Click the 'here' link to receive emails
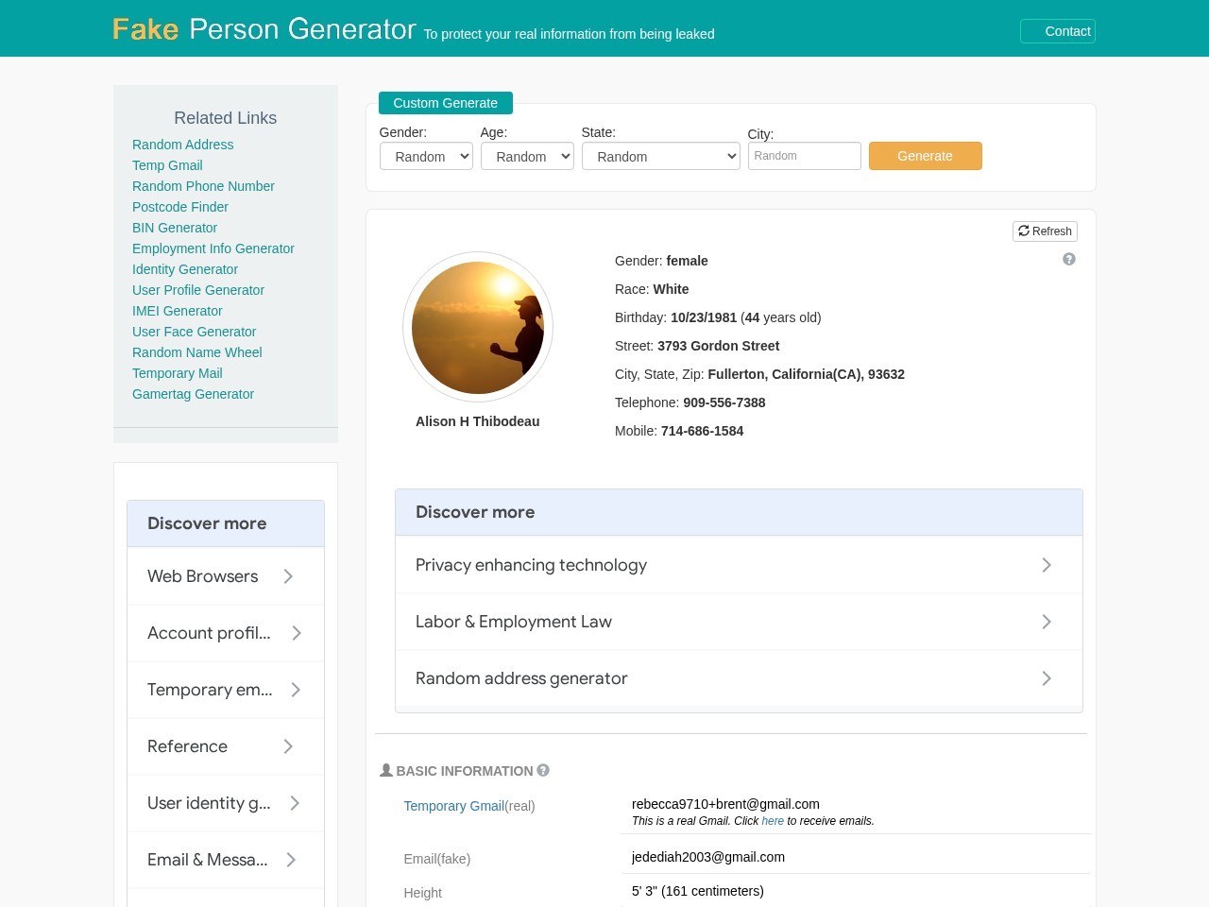Viewport: 1209px width, 907px height. [773, 821]
